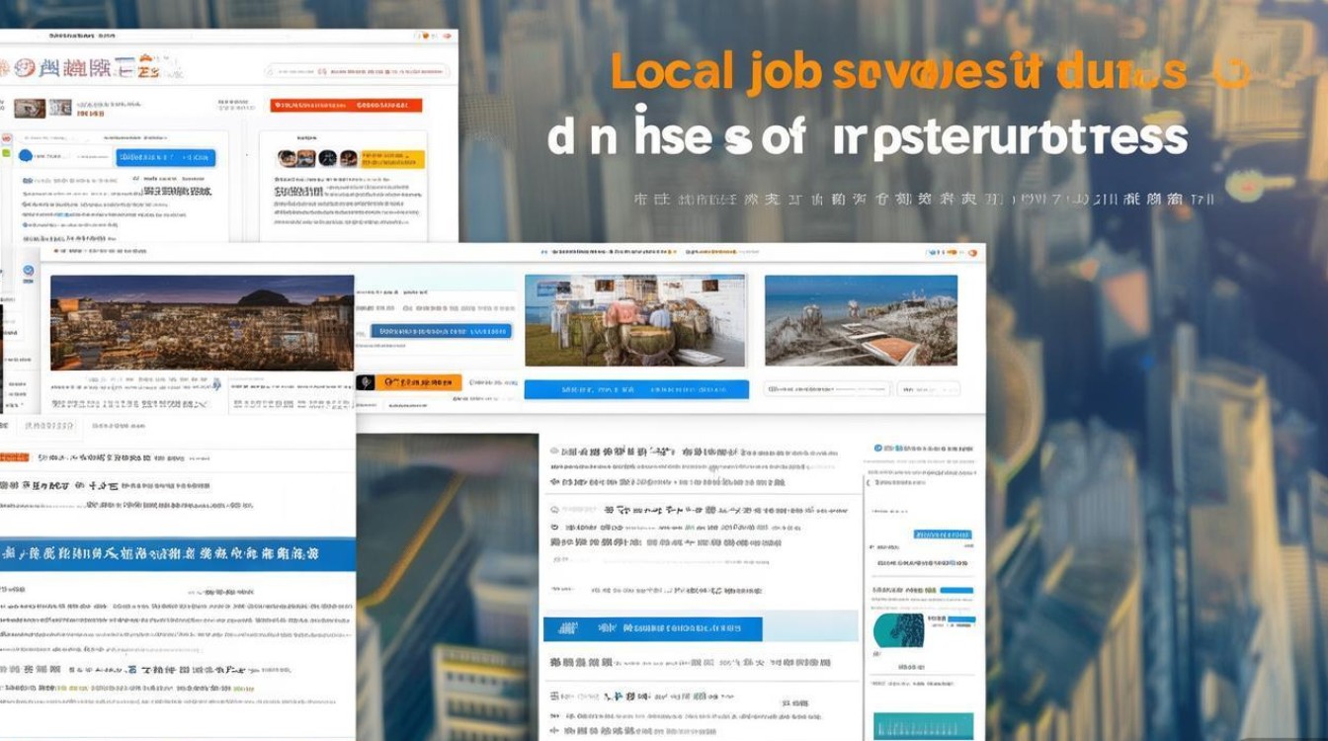The image size is (1328, 741).
Task: Click the orange circle icon after the headline
Action: [1232, 73]
